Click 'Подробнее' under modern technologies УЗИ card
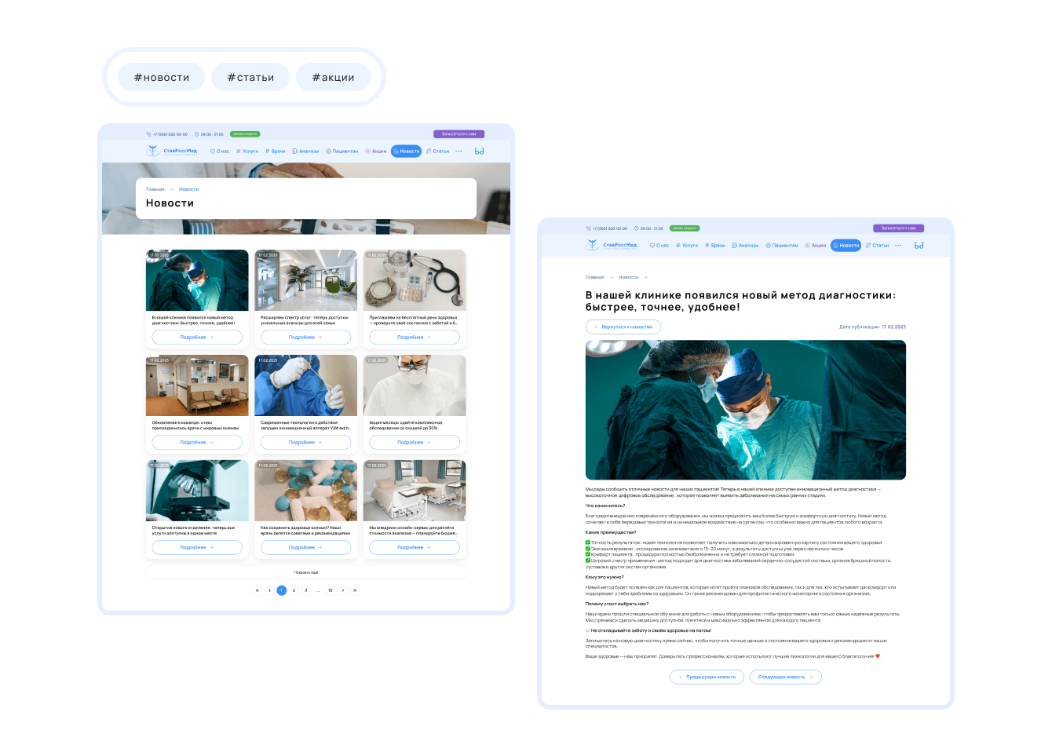1052x752 pixels. tap(306, 442)
